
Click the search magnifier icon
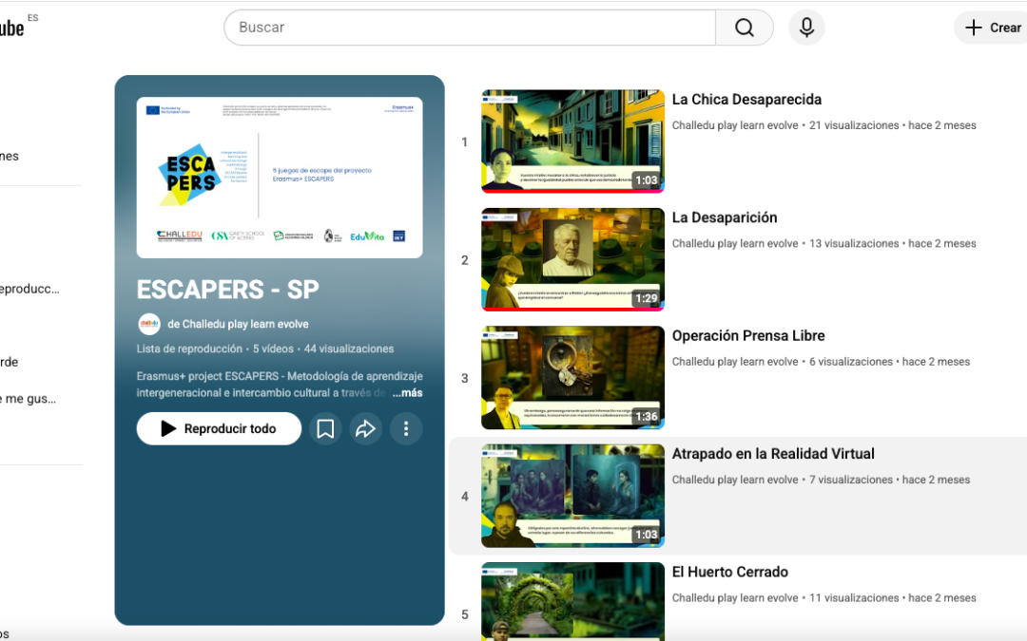coord(745,28)
